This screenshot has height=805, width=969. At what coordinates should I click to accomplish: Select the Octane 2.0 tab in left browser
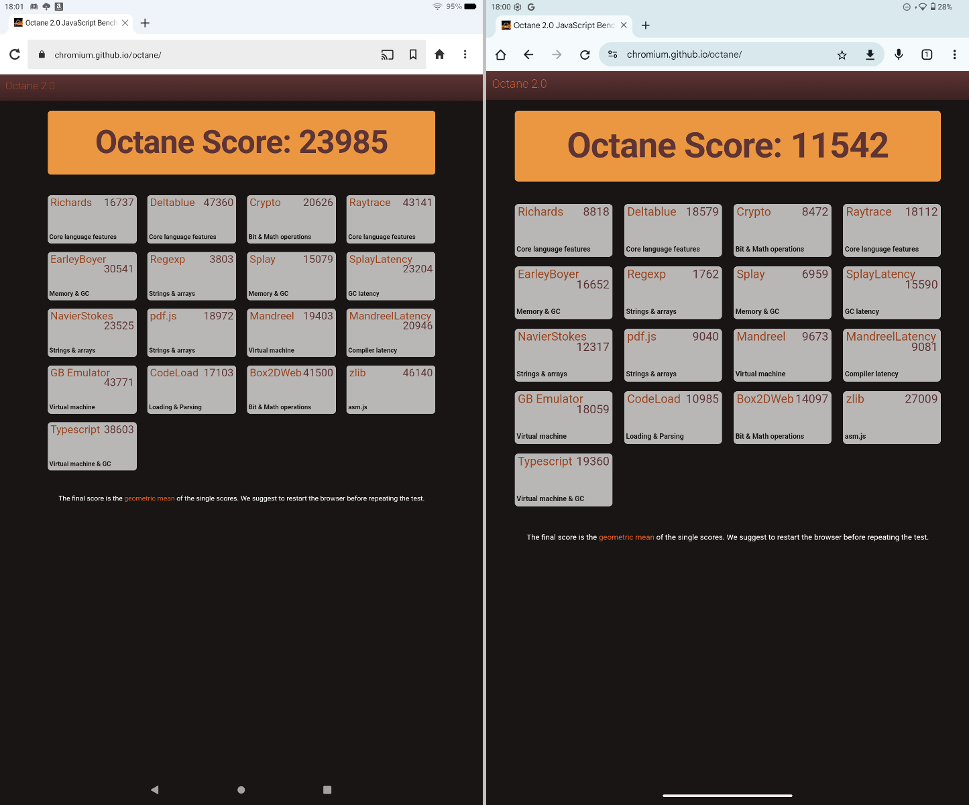tap(70, 23)
